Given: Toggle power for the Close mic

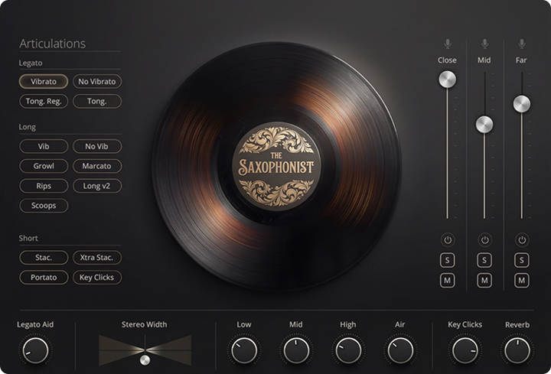Looking at the screenshot, I should click(x=448, y=240).
